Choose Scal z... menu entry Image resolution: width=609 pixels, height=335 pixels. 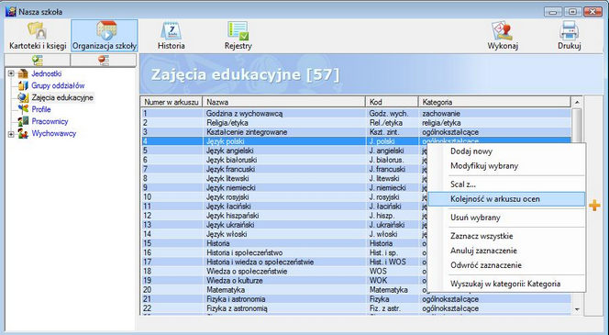pos(506,184)
